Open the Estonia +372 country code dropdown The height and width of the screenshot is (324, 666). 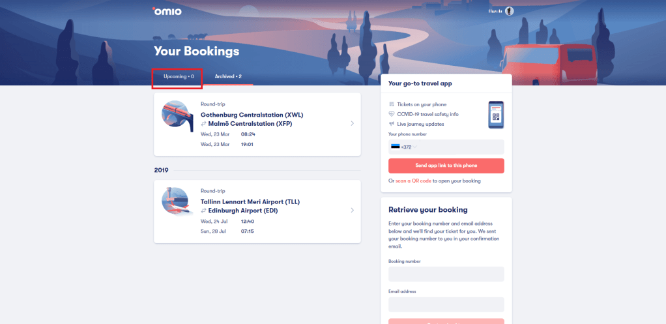tap(403, 147)
